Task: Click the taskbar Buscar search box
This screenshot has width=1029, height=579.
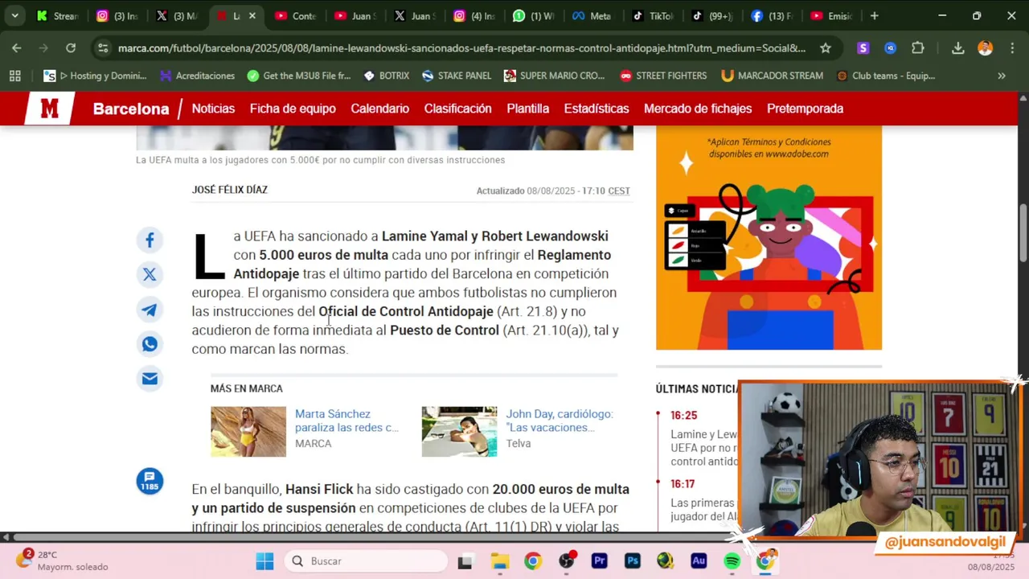Action: 366,561
